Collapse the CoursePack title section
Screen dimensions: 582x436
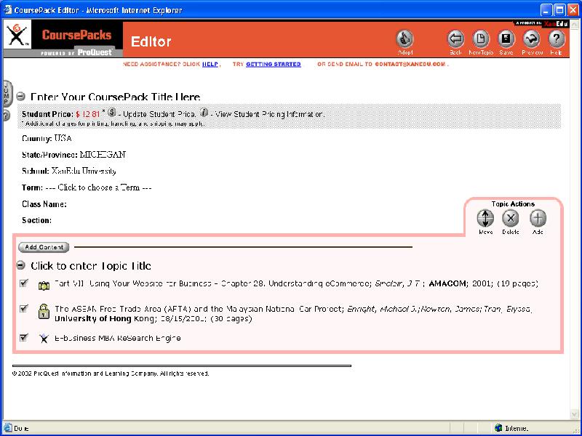pos(21,97)
